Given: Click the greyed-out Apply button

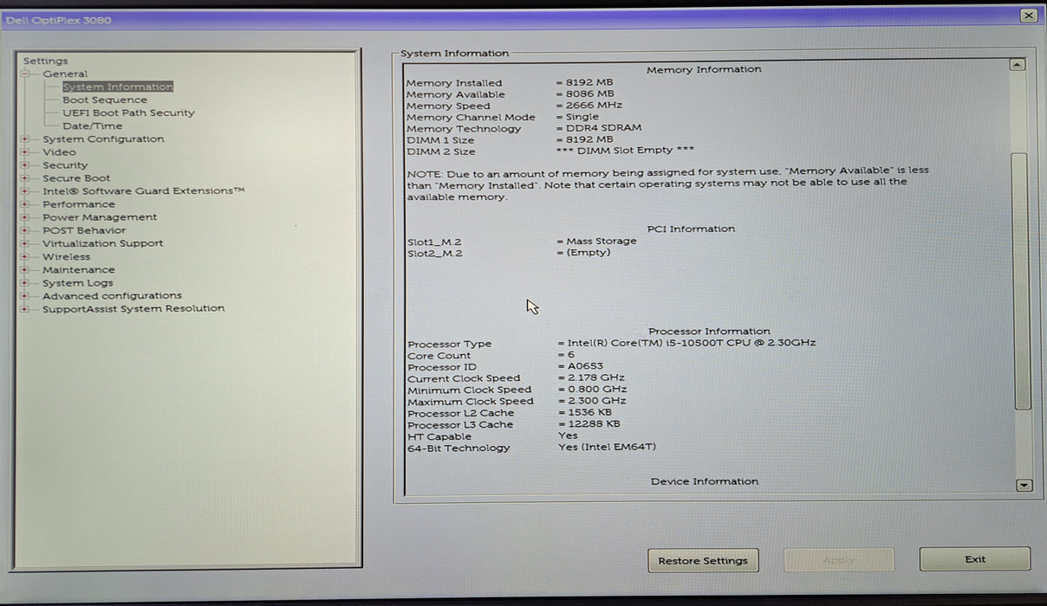Looking at the screenshot, I should [x=838, y=560].
